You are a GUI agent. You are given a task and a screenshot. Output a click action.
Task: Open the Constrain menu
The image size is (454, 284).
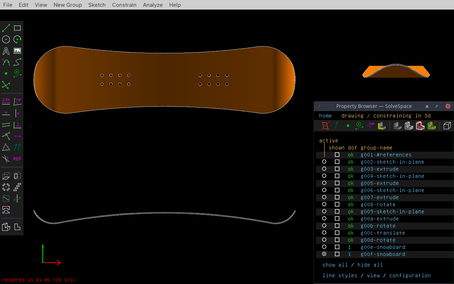point(124,5)
